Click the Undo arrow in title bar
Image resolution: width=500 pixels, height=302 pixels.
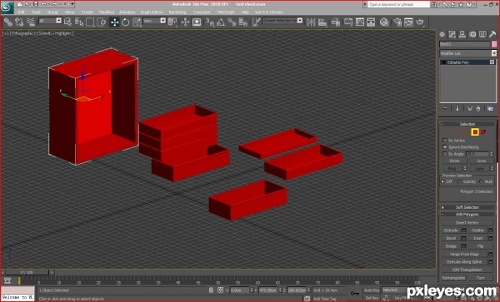44,4
